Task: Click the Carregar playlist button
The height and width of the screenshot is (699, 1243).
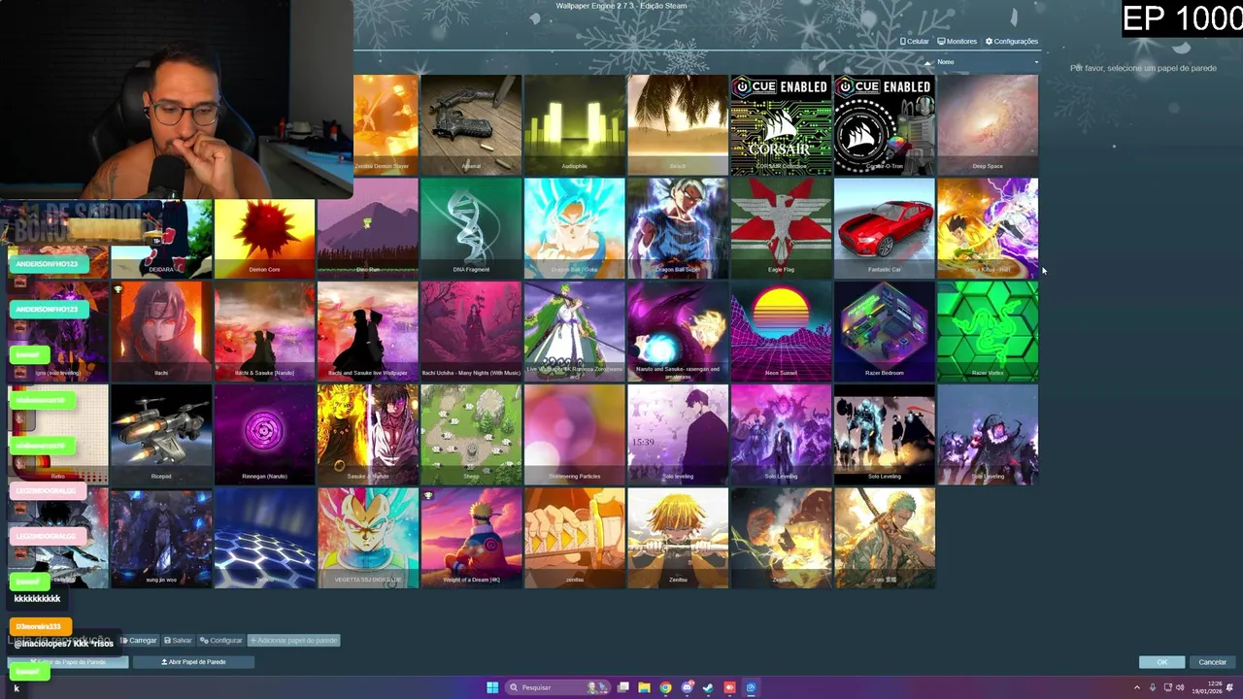Action: (x=139, y=641)
